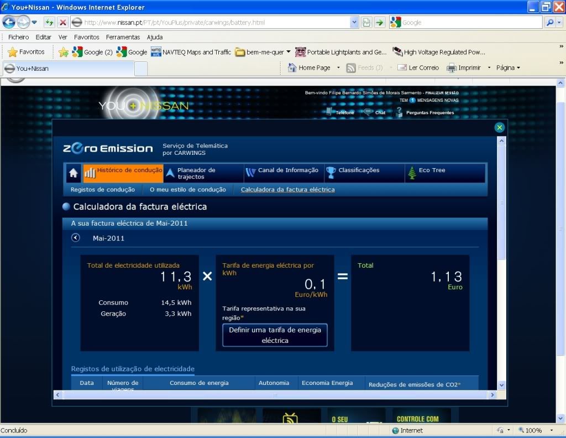Click the Data column header
Screen dimensions: 566x438
point(87,383)
